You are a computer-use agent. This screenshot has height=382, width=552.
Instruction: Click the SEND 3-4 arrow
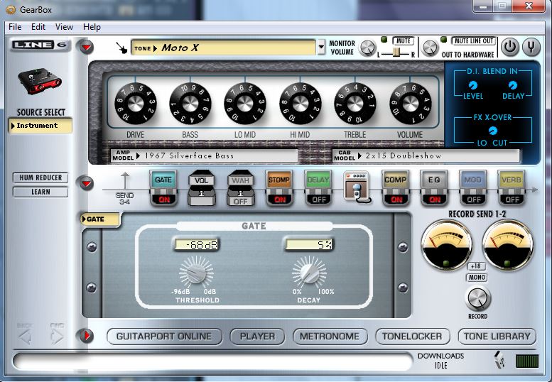pyautogui.click(x=125, y=181)
